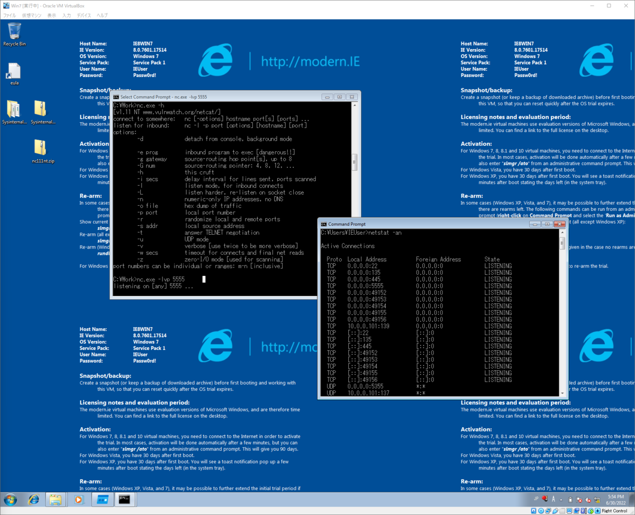Click the Win7 VirtualBox title bar icon
Viewport: 635px width, 515px height.
coord(5,5)
